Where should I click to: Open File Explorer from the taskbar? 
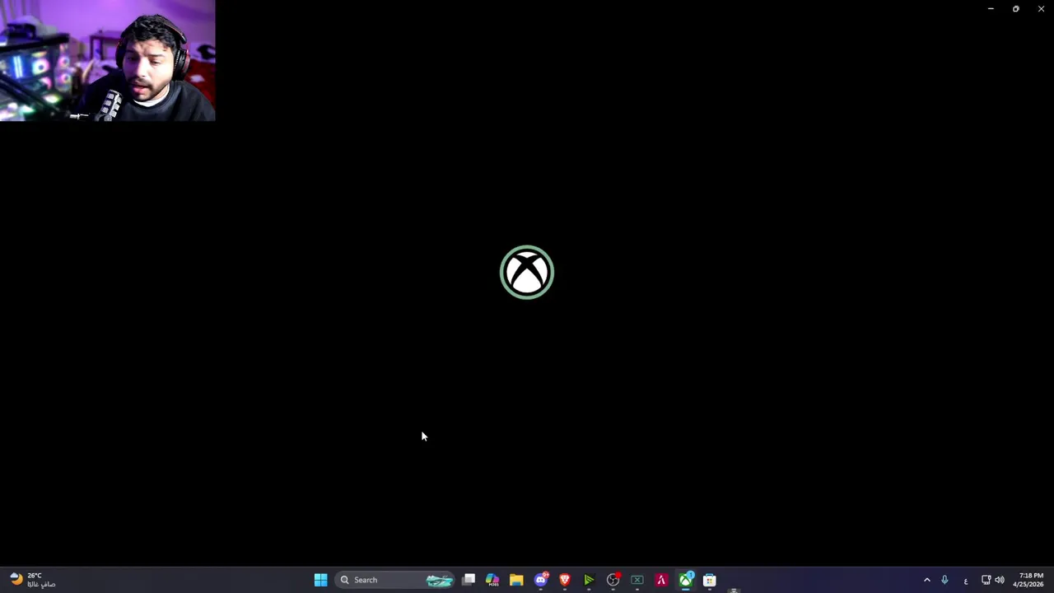pos(516,580)
